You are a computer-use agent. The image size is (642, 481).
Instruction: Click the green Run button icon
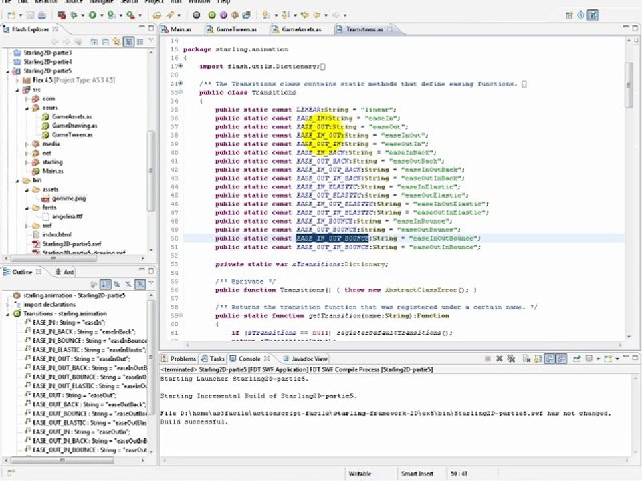tap(92, 15)
